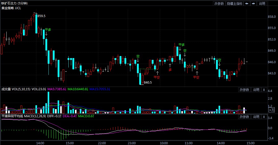Click the right arrow navigation icon
Screen dimensions: 278x145
tap(253, 4)
